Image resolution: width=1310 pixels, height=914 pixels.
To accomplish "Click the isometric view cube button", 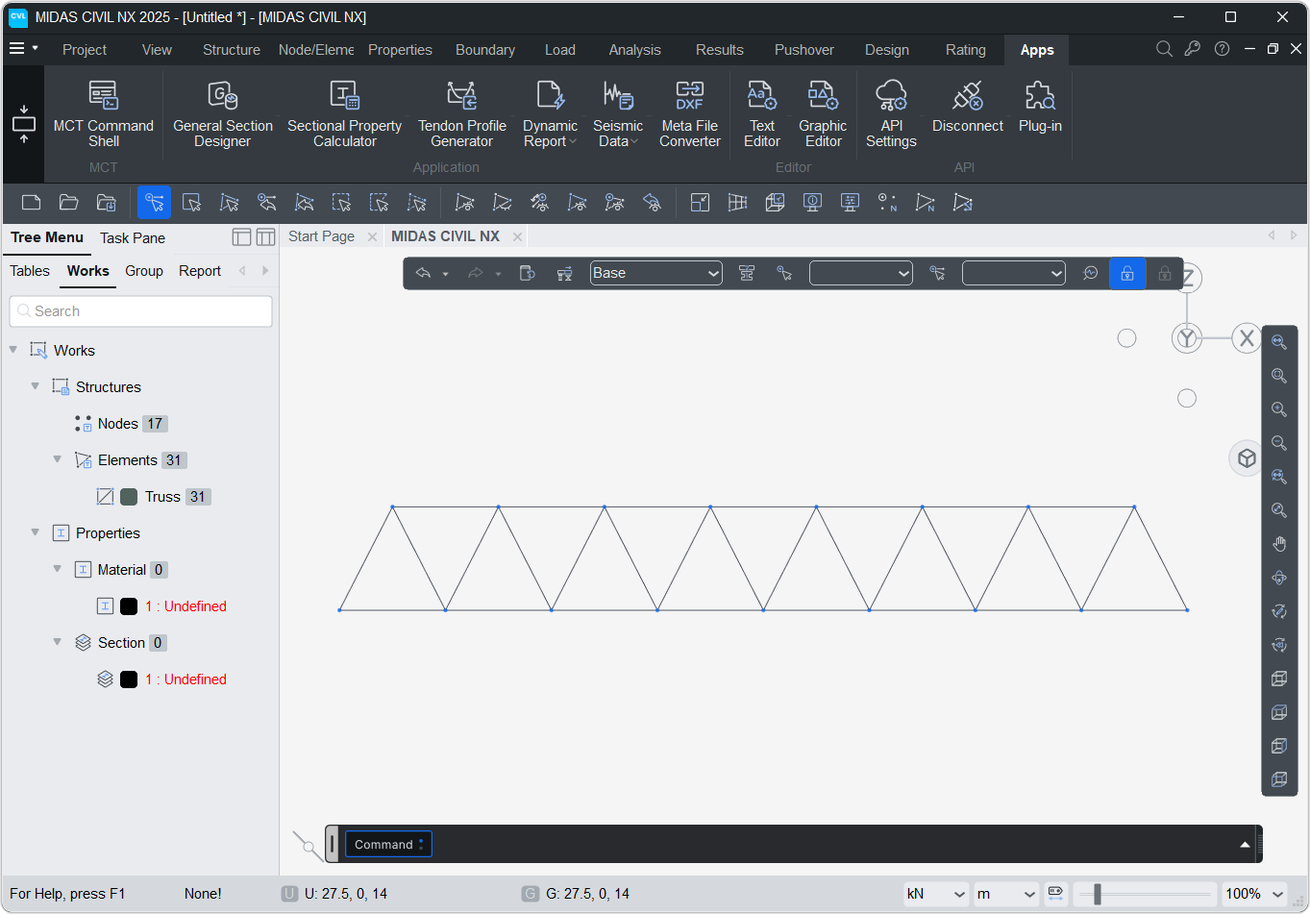I will pyautogui.click(x=1247, y=458).
